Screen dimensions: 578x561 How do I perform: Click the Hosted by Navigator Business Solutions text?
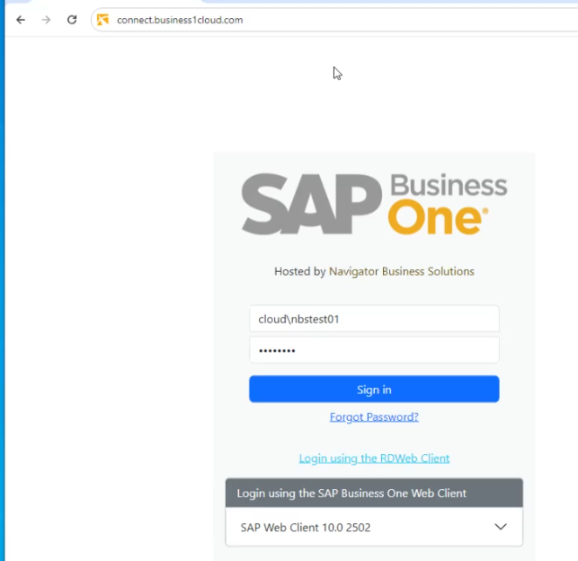tap(374, 271)
